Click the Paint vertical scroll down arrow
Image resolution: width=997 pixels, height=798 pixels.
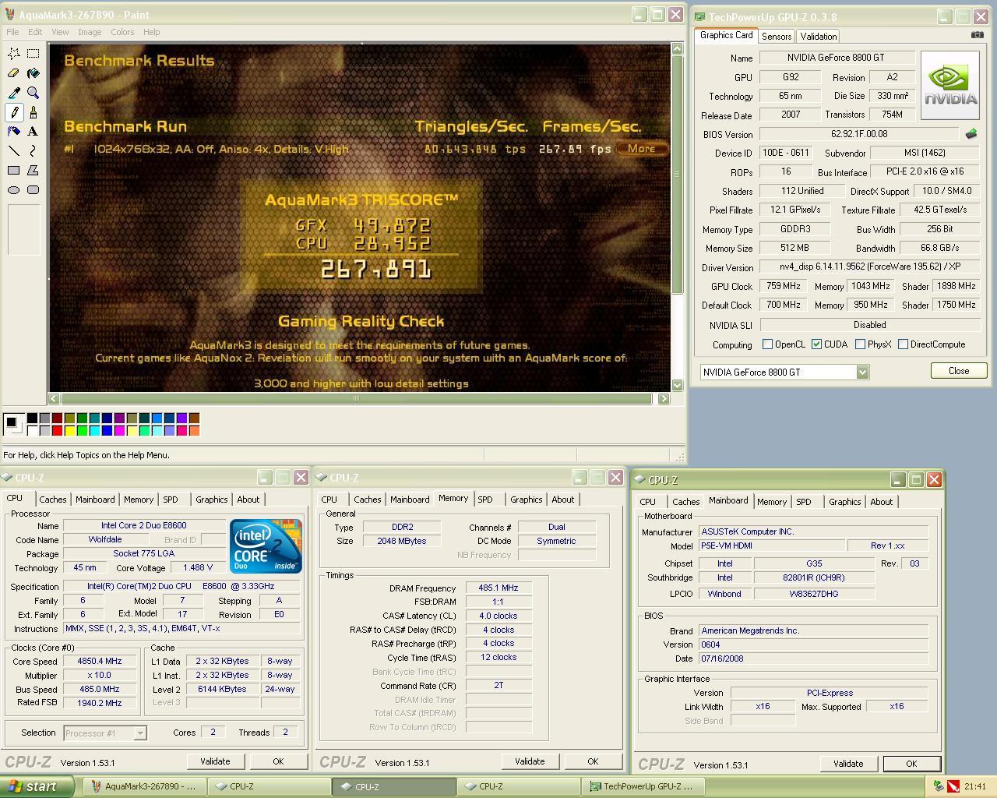[x=677, y=385]
